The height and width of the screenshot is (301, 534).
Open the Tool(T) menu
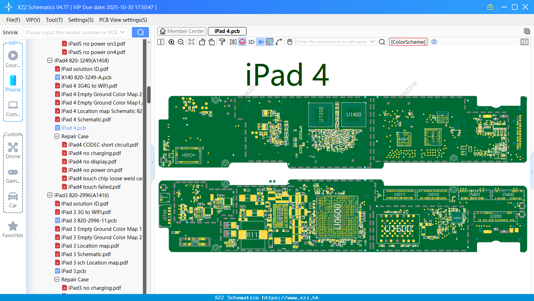coord(54,20)
